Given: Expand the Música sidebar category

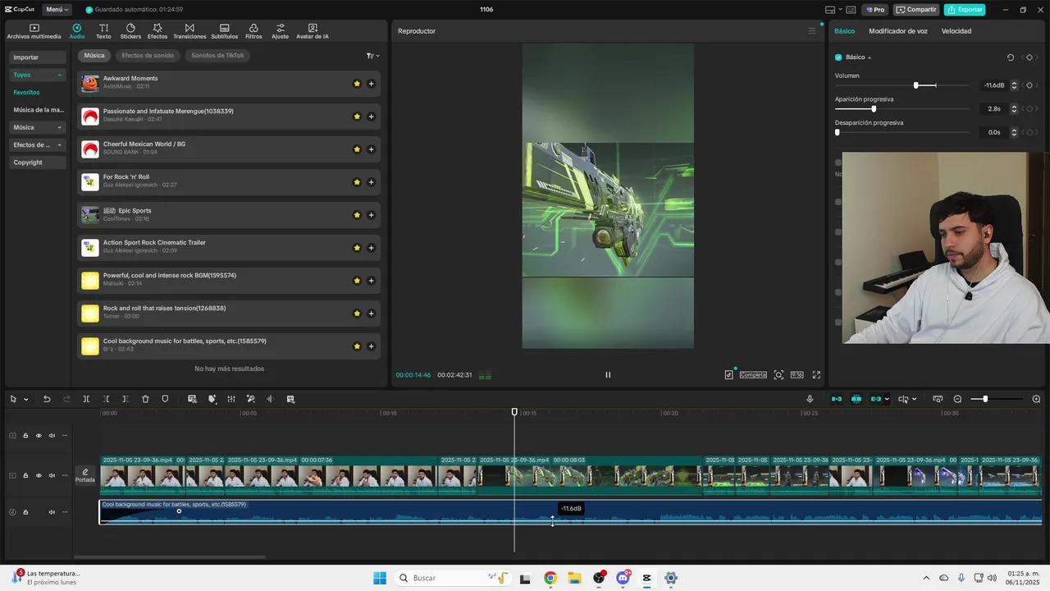Looking at the screenshot, I should pyautogui.click(x=59, y=127).
